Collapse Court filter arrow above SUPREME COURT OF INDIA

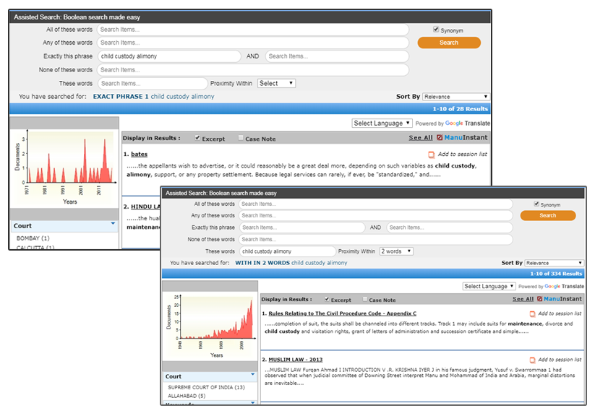click(x=253, y=375)
